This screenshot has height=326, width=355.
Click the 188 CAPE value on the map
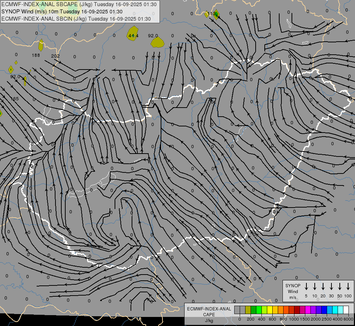(36, 55)
